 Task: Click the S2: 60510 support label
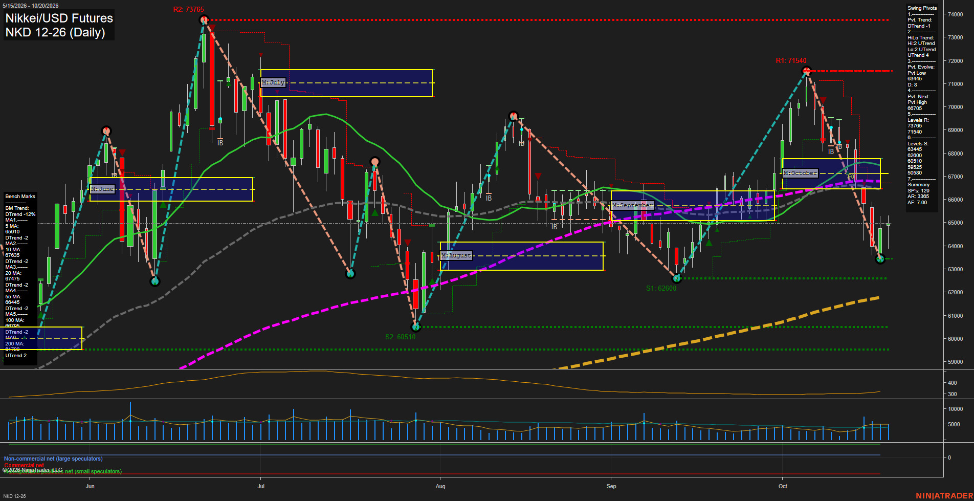(x=400, y=337)
